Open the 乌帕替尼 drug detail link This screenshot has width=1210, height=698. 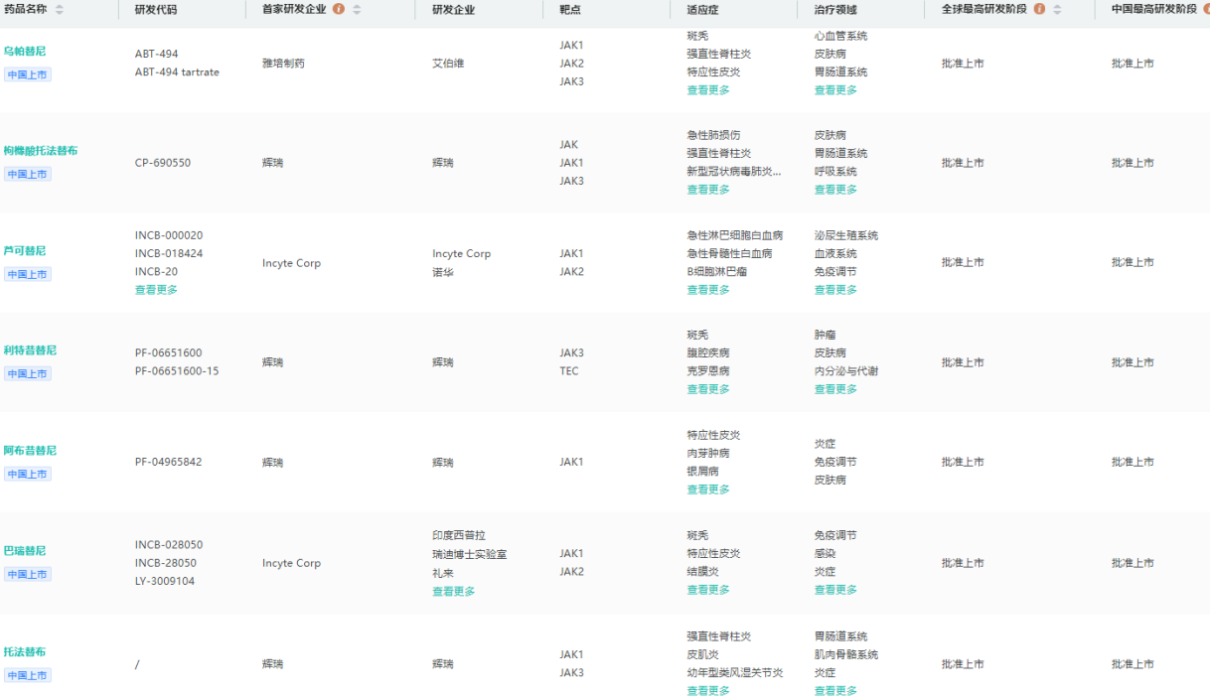pyautogui.click(x=25, y=51)
